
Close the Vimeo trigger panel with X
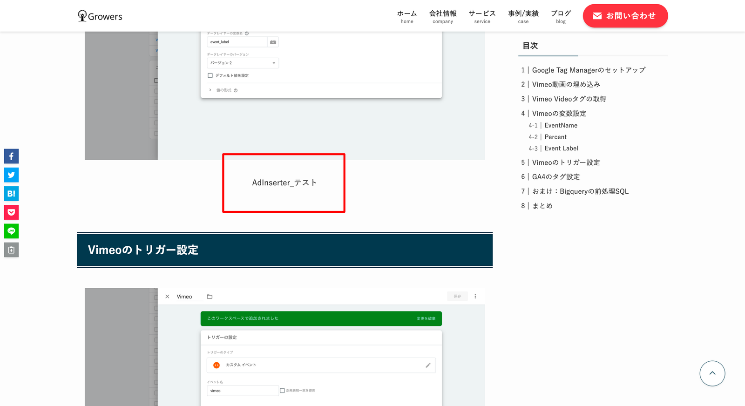tap(167, 297)
